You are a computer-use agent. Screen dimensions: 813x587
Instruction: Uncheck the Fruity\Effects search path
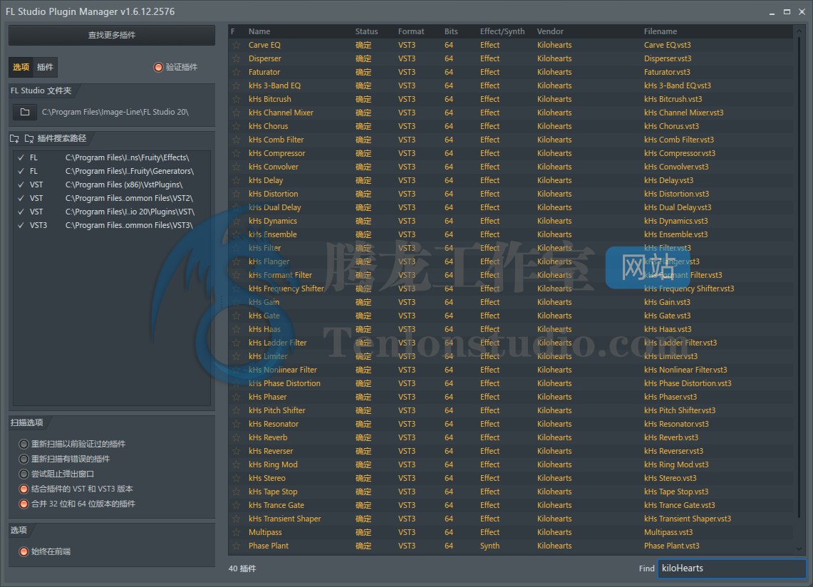21,157
